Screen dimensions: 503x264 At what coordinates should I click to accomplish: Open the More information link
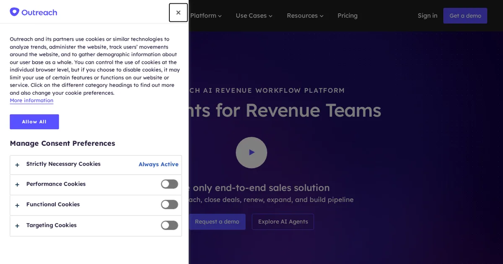[x=31, y=101]
